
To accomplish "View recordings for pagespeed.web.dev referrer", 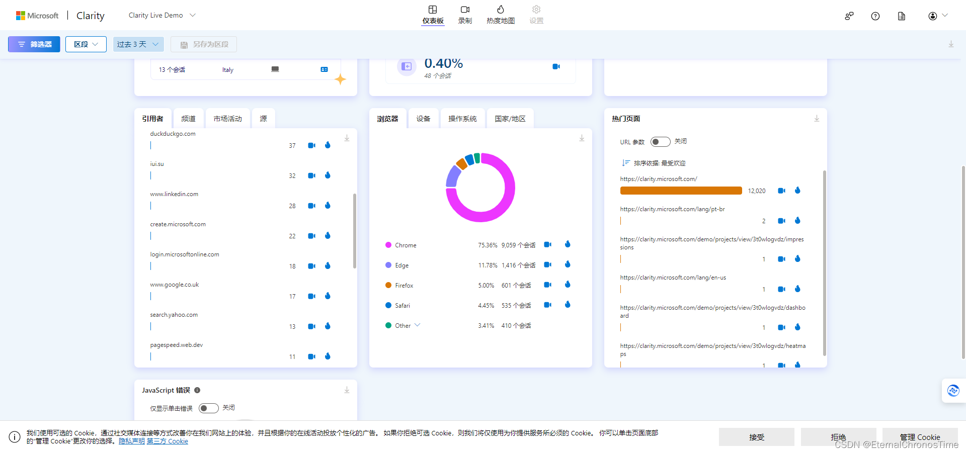I will [312, 356].
